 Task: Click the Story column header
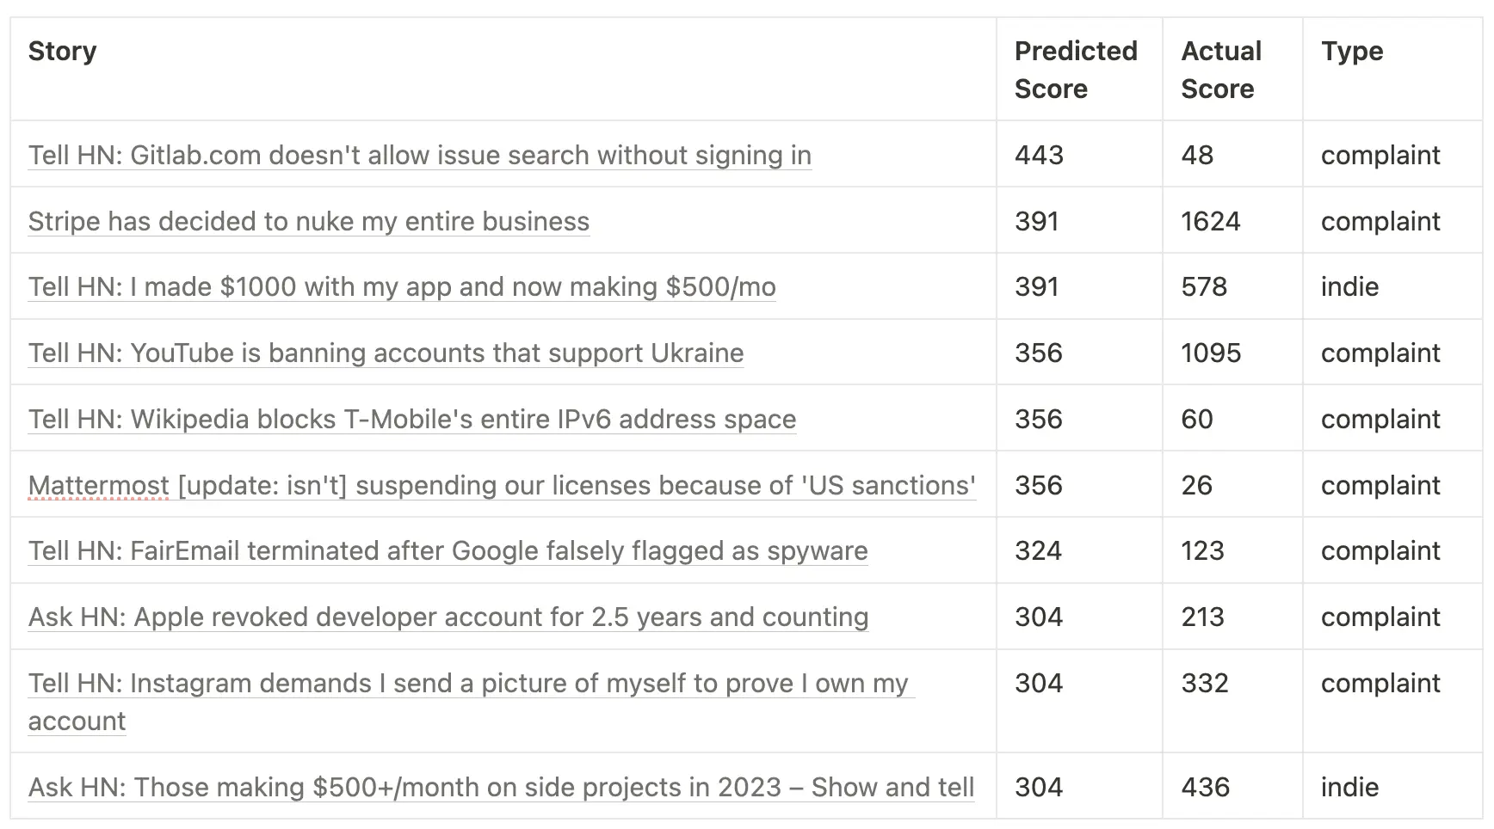(62, 52)
